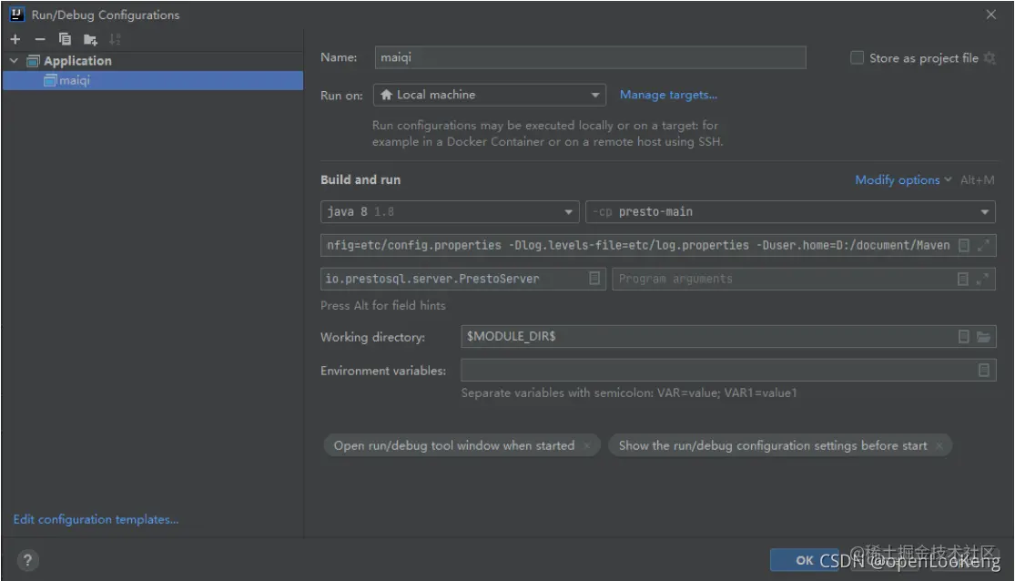1015x581 pixels.
Task: Insert macros in VM options field icon
Action: pyautogui.click(x=964, y=246)
